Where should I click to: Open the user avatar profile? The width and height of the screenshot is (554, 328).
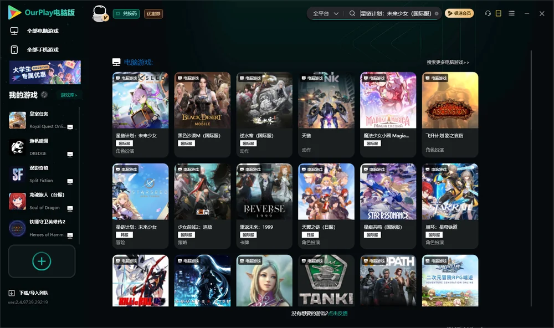[x=100, y=13]
